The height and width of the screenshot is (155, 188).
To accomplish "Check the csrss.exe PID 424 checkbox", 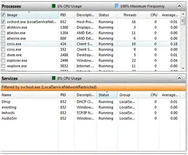I will (x=3, y=44).
